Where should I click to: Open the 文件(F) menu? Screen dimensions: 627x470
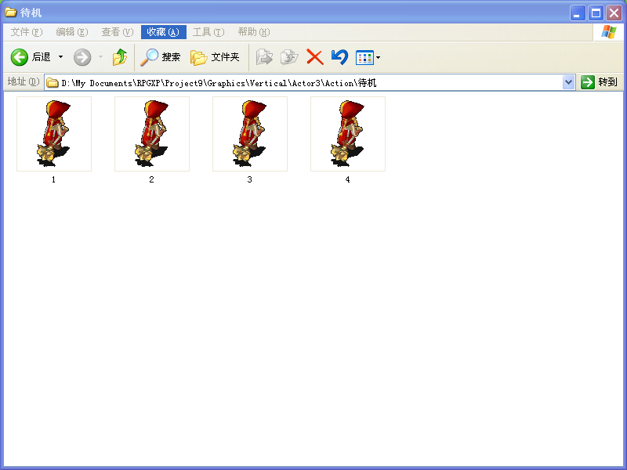click(x=27, y=32)
